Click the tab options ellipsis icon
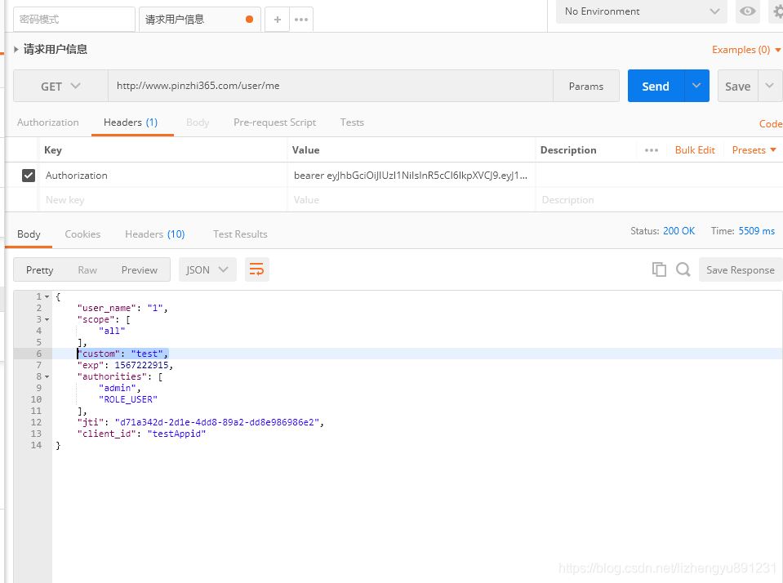783x583 pixels. pos(301,20)
